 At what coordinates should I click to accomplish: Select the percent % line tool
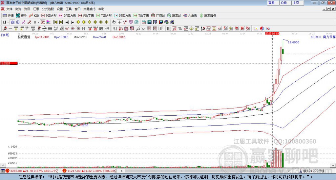180,28
